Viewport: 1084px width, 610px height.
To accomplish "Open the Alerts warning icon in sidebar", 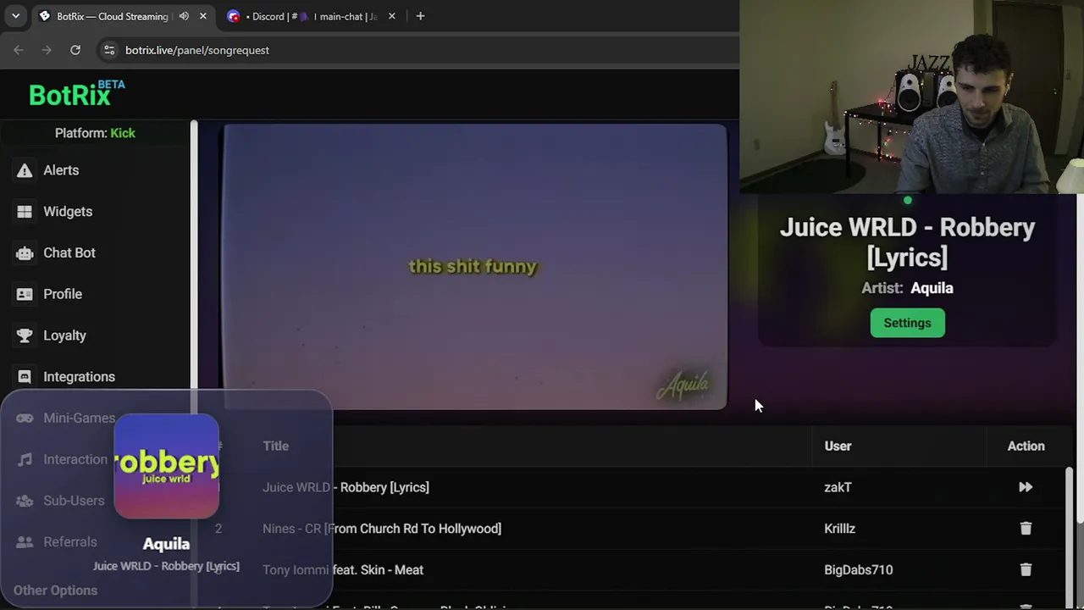I will click(25, 170).
